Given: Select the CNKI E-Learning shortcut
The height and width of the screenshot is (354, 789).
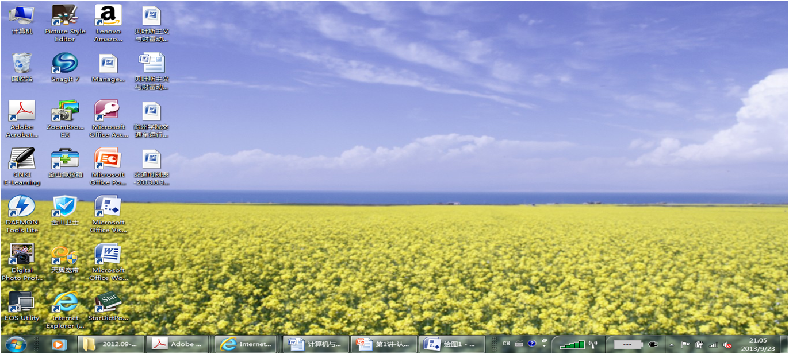Looking at the screenshot, I should [22, 166].
